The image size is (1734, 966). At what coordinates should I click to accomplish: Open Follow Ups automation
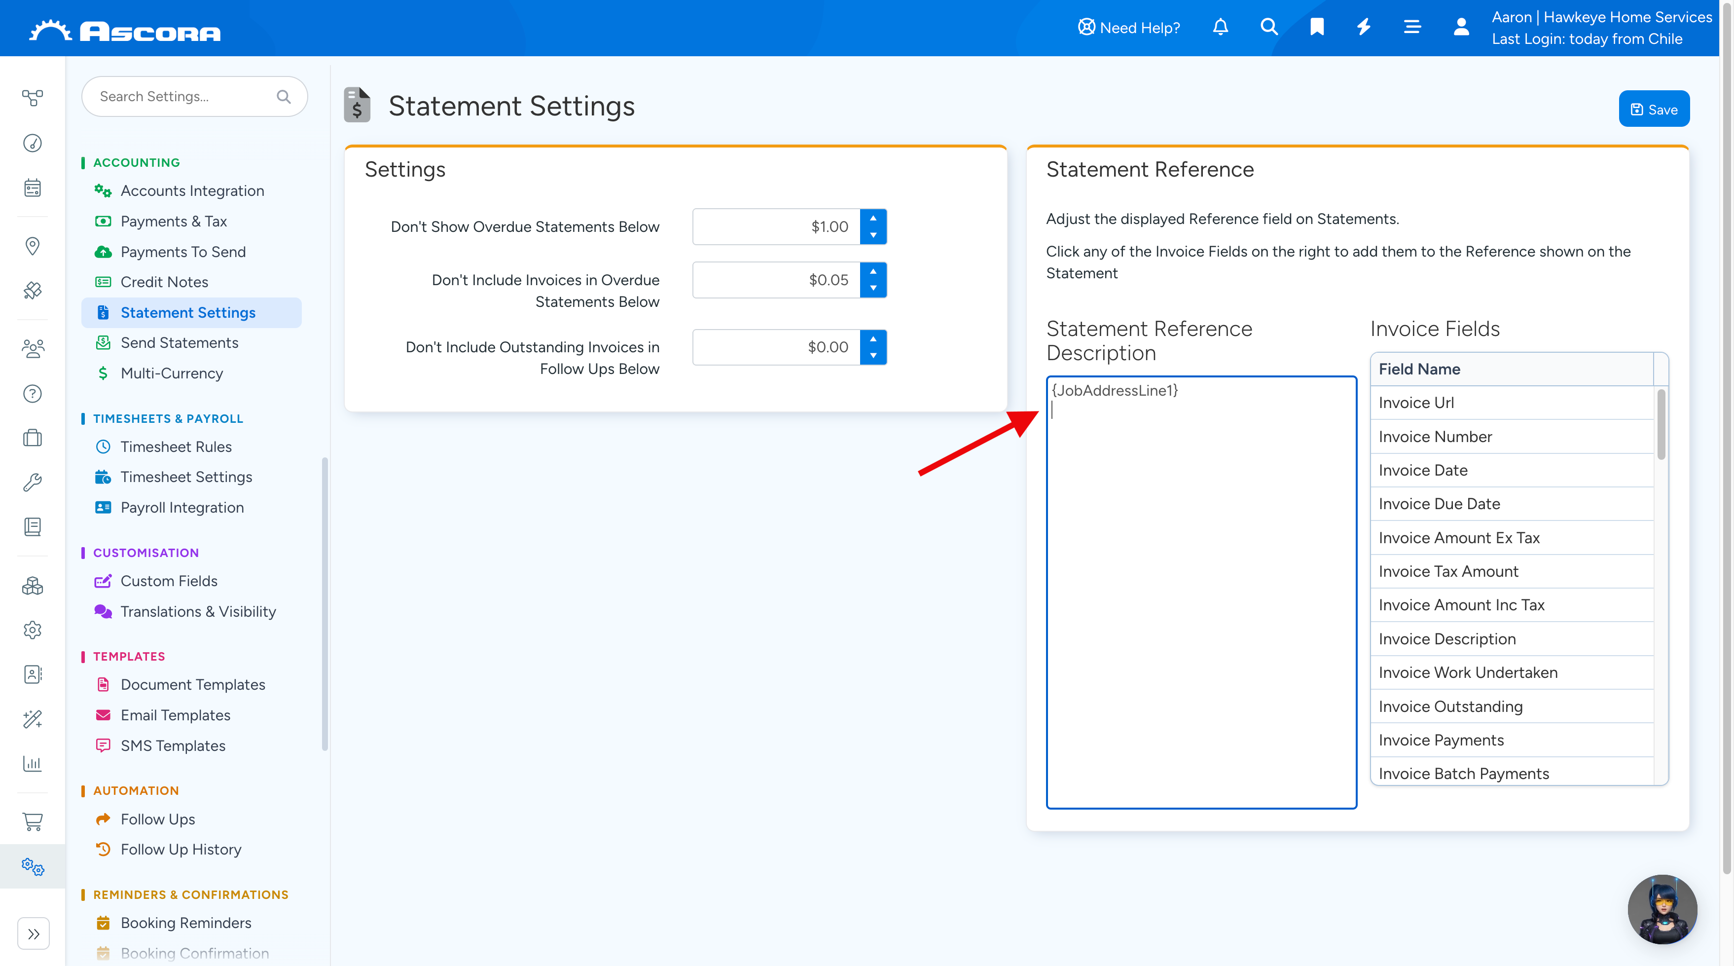191,819
